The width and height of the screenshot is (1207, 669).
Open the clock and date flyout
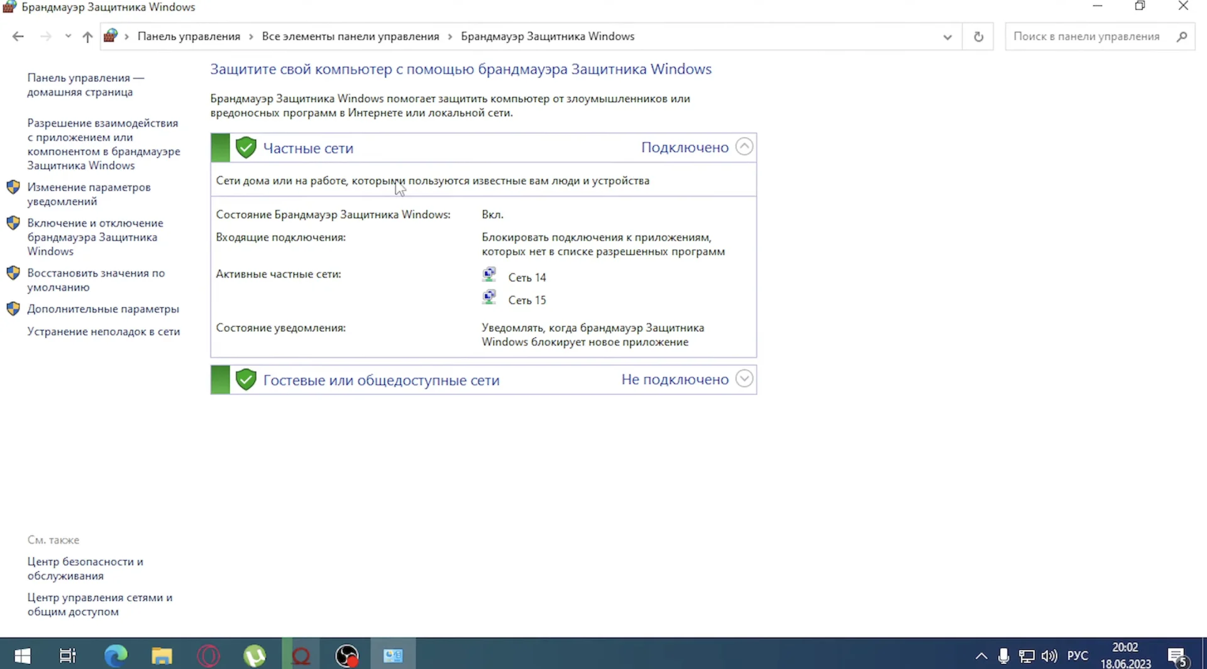pyautogui.click(x=1125, y=655)
